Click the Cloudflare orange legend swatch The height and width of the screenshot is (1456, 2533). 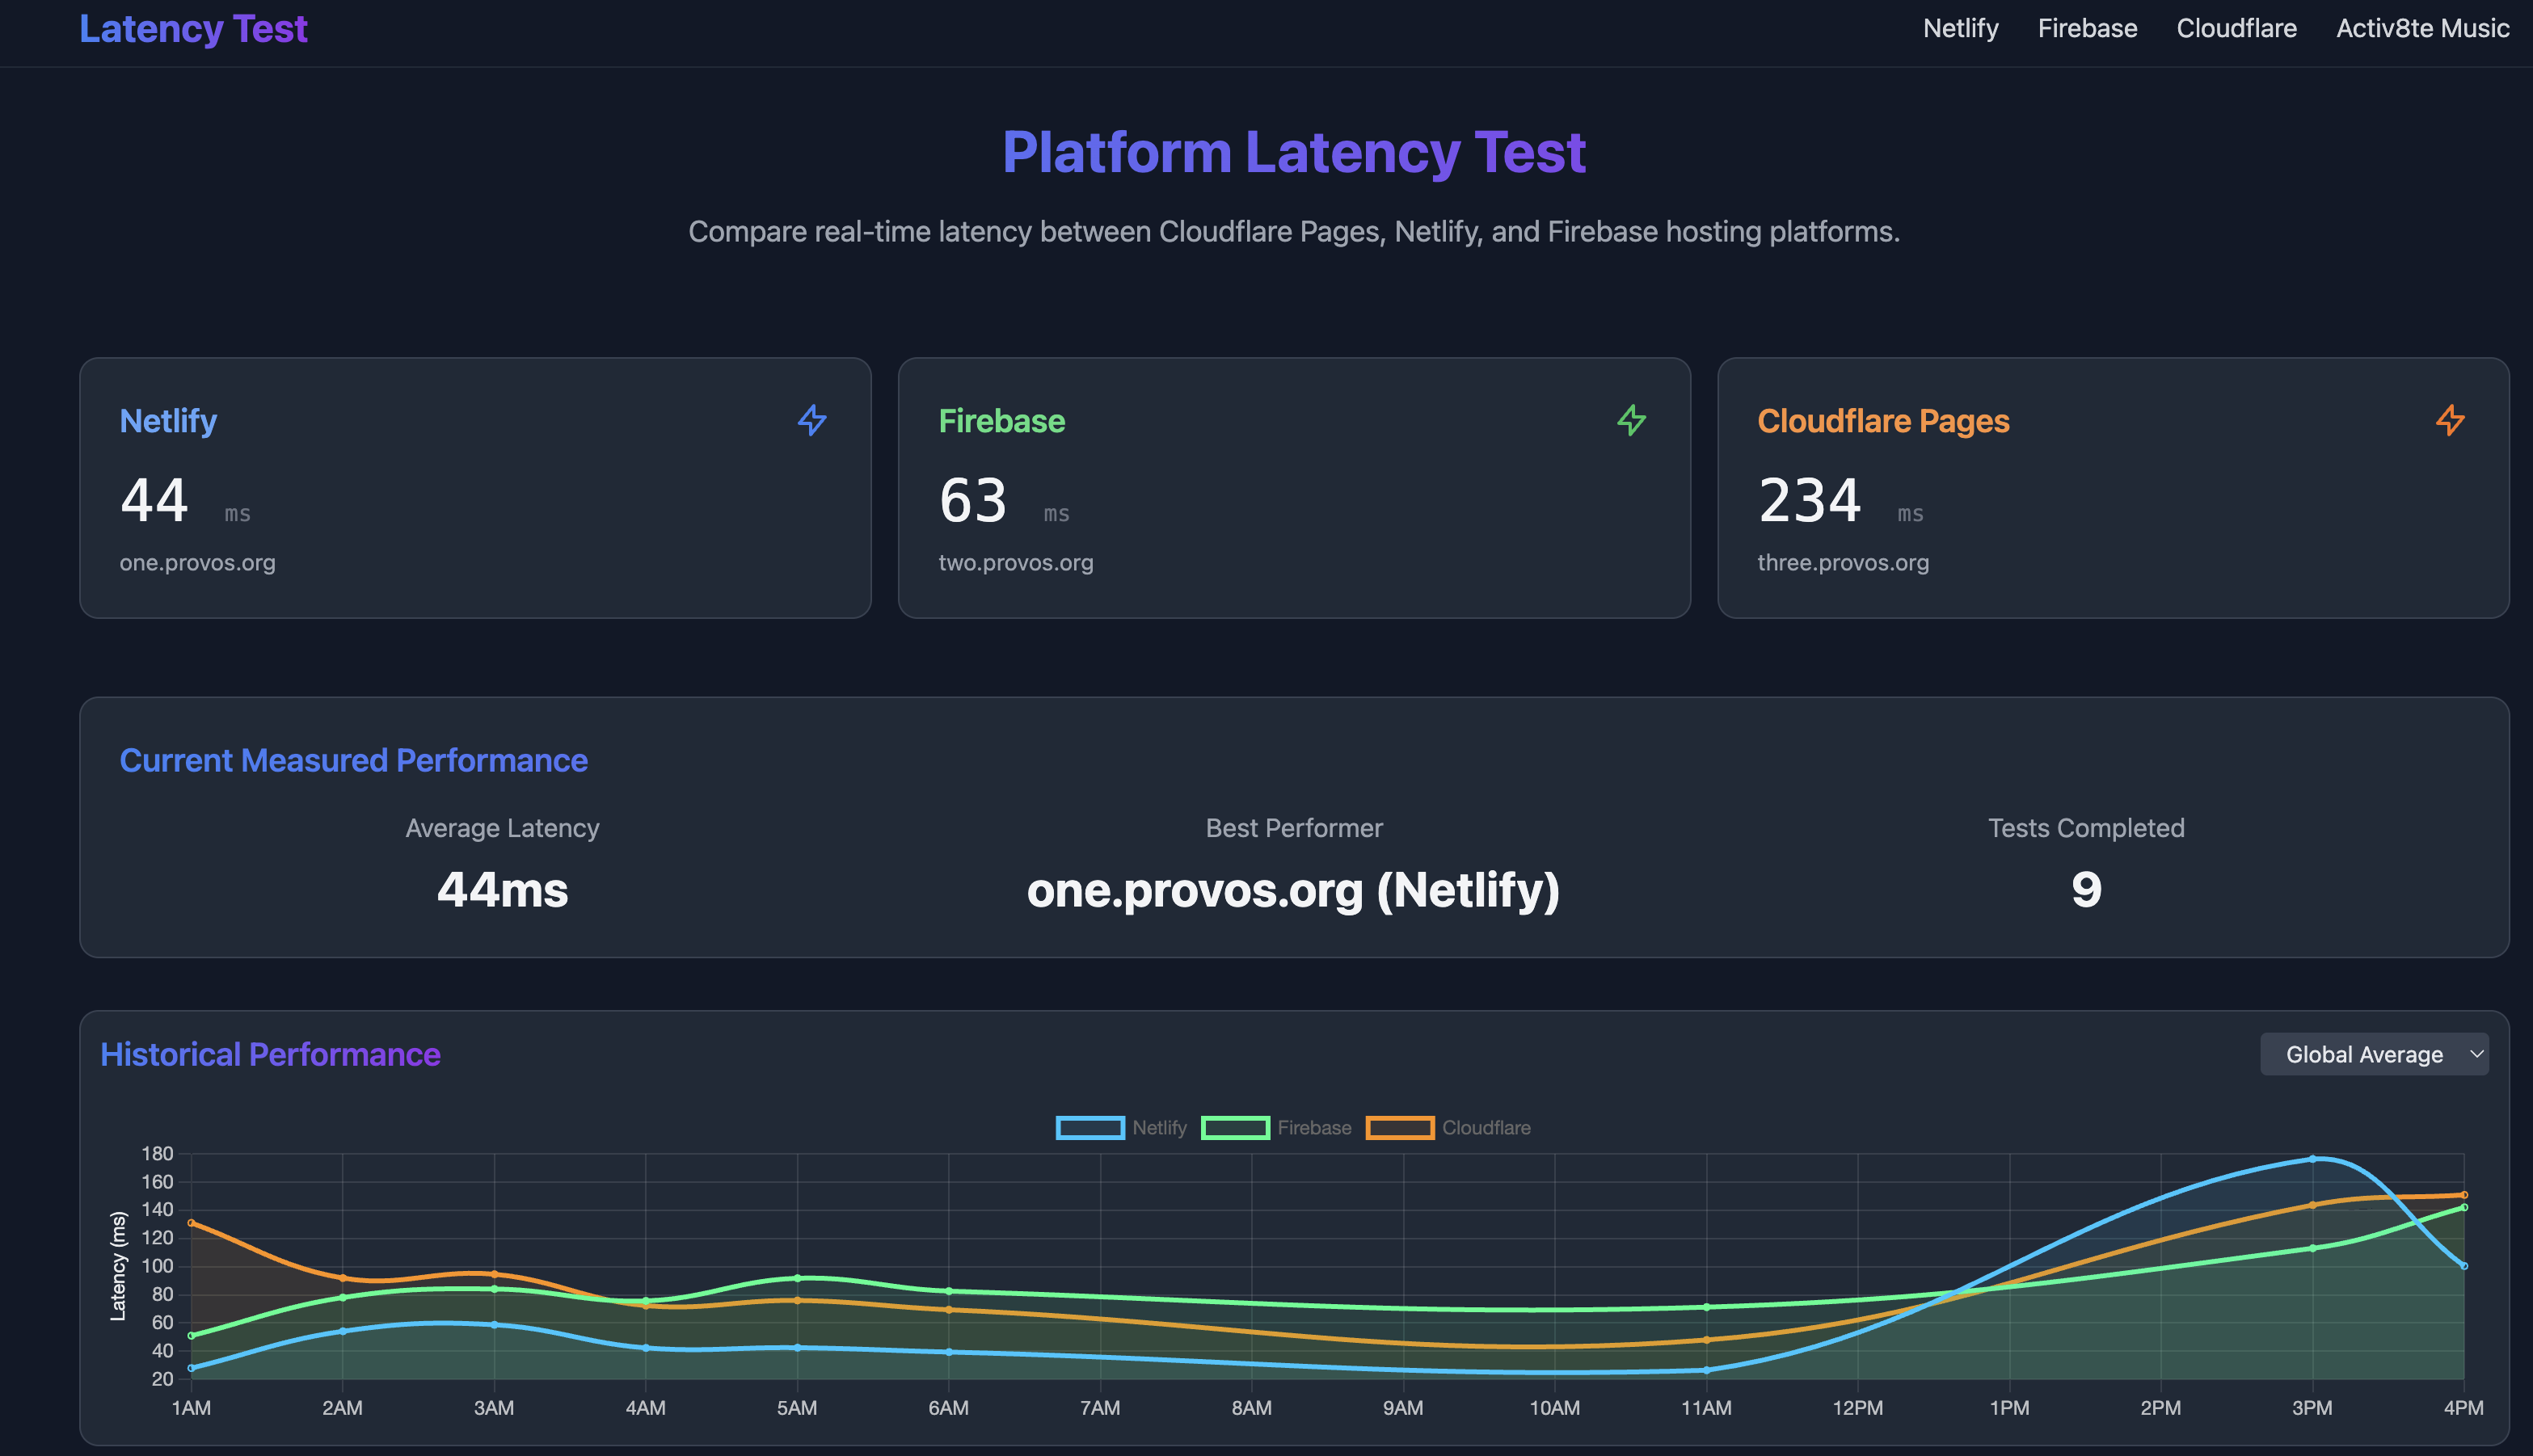(x=1400, y=1127)
